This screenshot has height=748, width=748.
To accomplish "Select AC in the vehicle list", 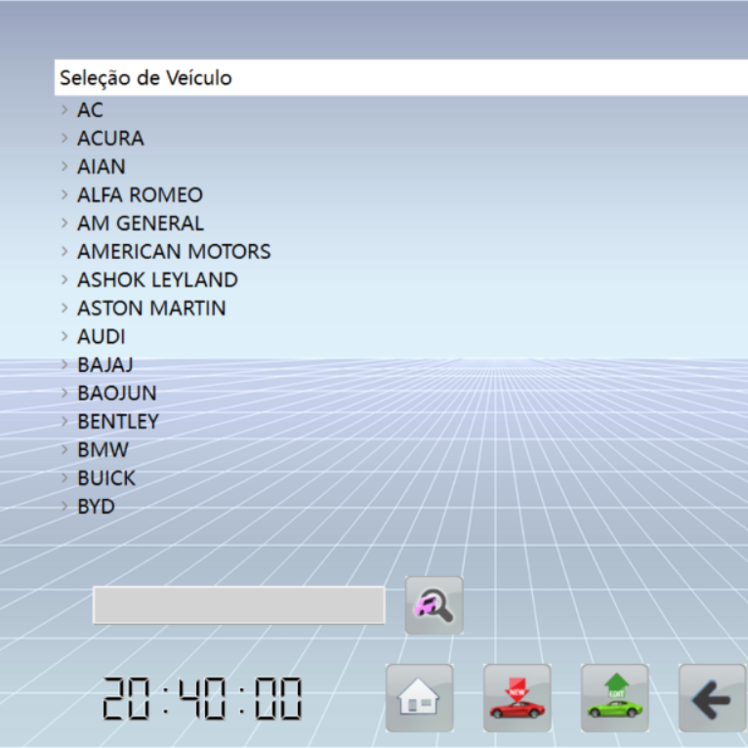I will pyautogui.click(x=90, y=110).
